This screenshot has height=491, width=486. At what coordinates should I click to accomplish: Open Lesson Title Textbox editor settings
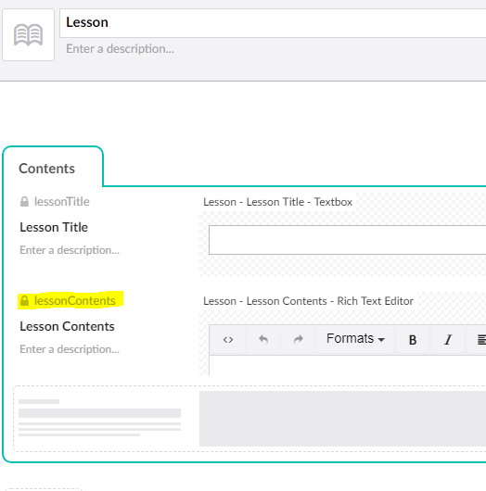coord(278,202)
